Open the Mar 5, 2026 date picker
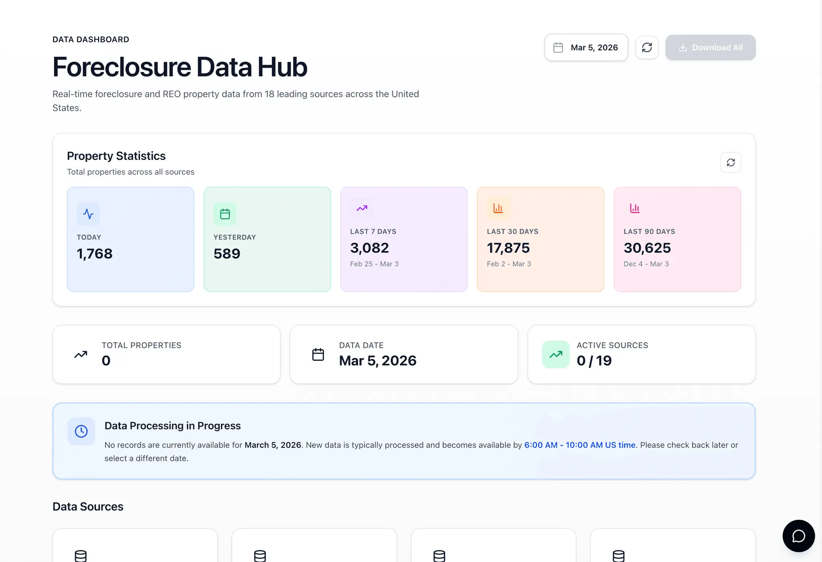Viewport: 822px width, 562px height. pos(586,47)
